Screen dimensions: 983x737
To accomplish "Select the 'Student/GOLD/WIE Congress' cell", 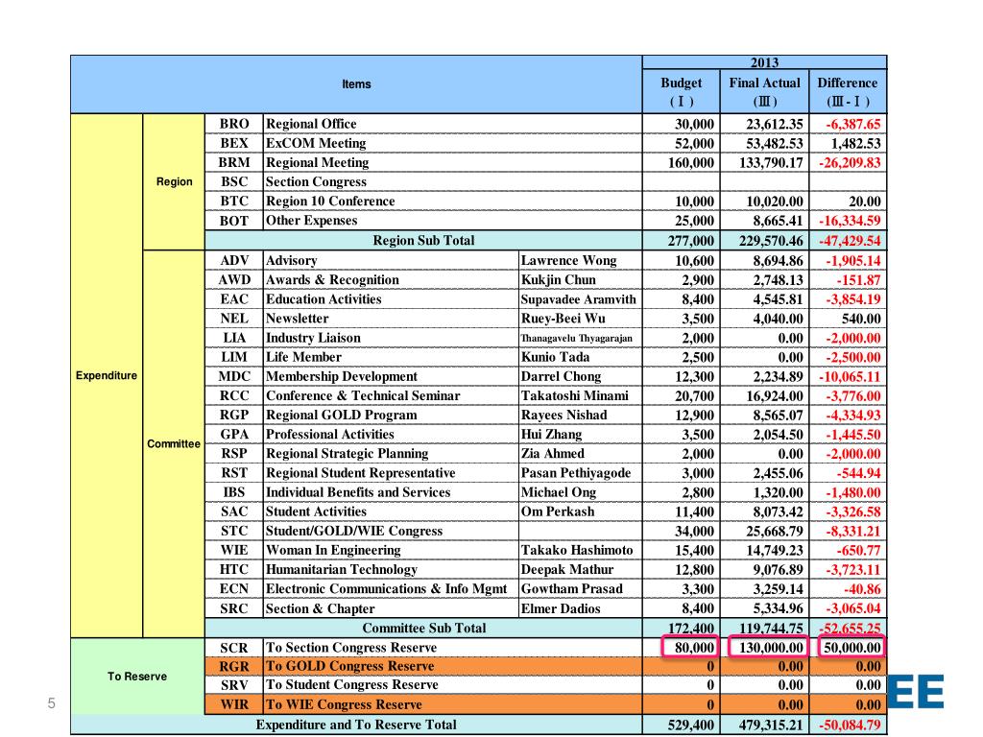I will [x=392, y=531].
